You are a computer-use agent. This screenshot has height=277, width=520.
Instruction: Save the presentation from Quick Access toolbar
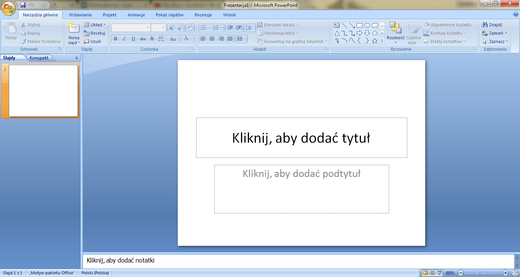tap(23, 5)
